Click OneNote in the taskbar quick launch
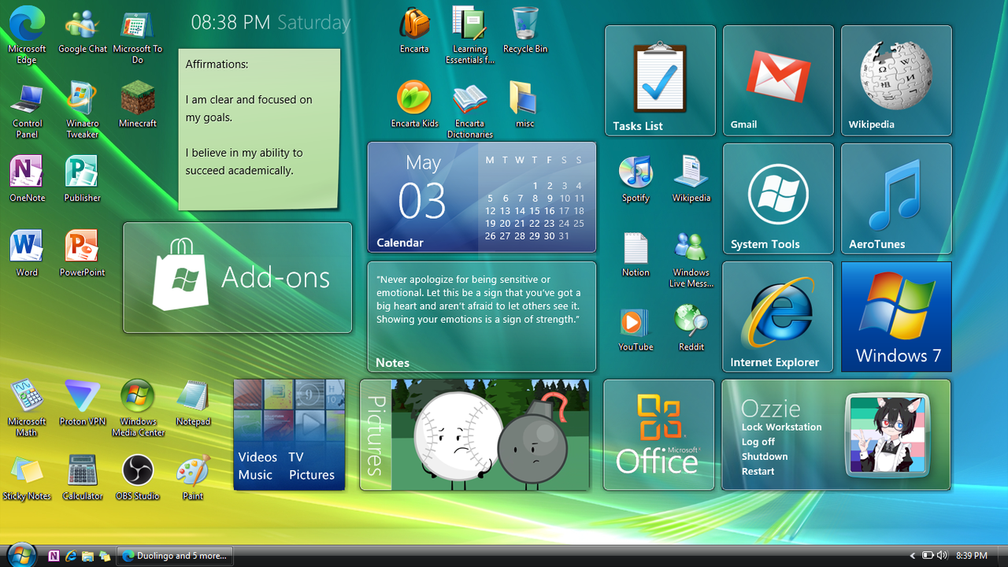 [54, 556]
